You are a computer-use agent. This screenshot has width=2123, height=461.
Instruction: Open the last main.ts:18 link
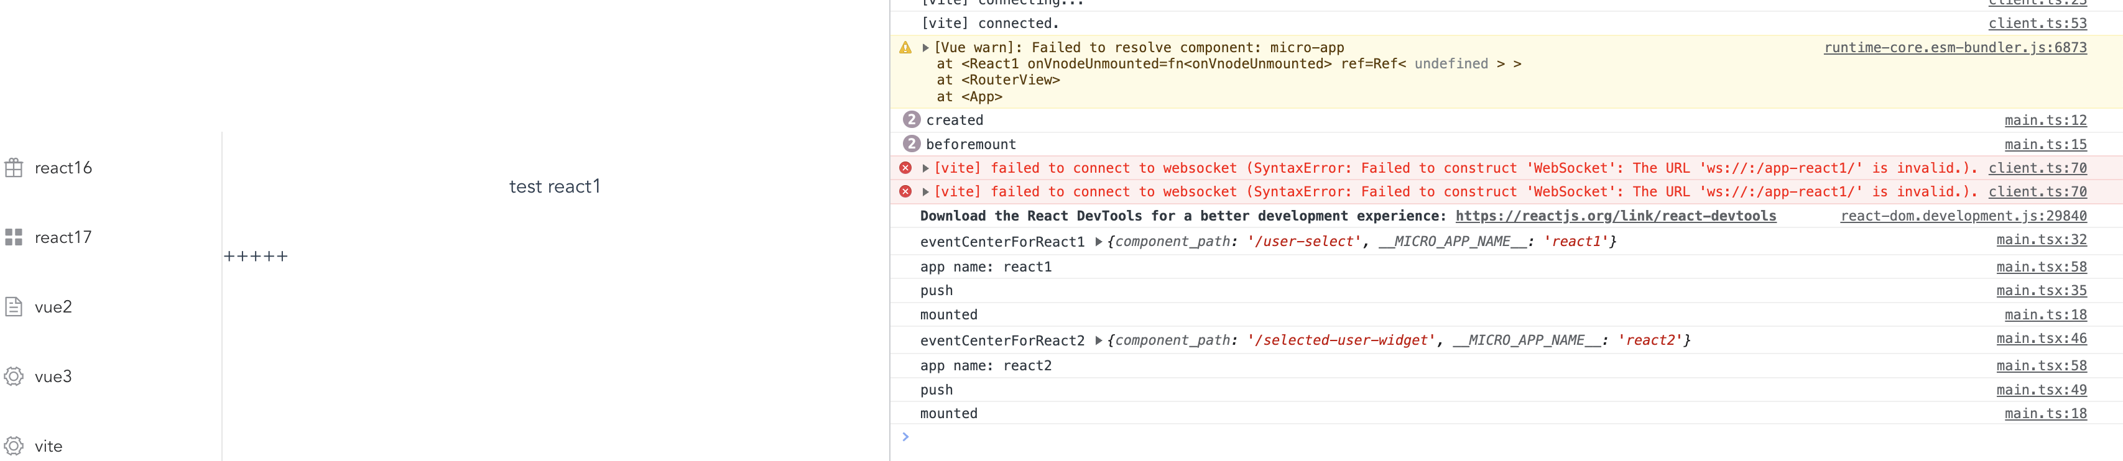click(x=2045, y=413)
